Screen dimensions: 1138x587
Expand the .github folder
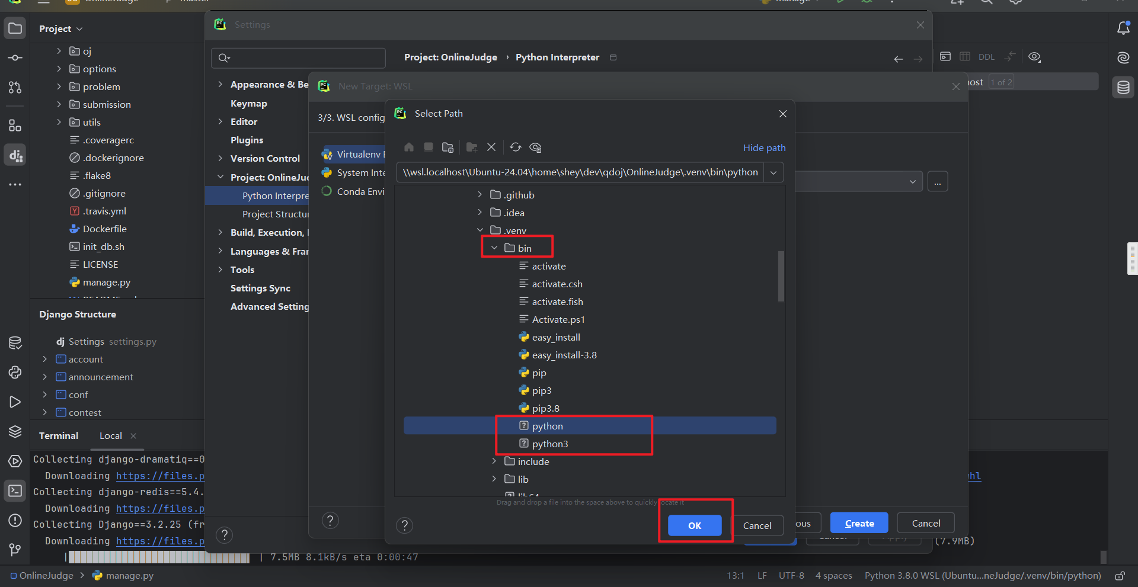coord(480,195)
